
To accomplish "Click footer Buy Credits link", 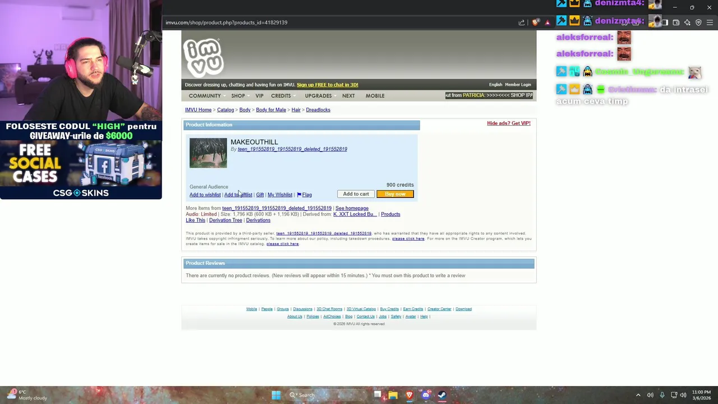I will (389, 309).
